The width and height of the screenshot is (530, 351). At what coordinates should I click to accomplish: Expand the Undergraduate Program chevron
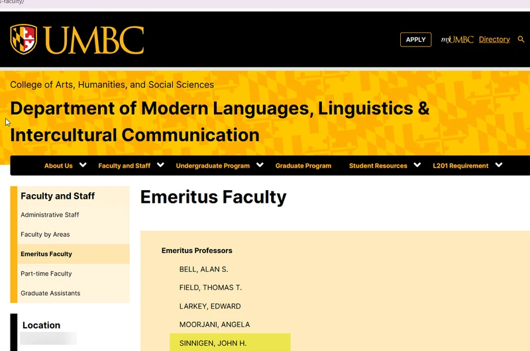pos(260,165)
